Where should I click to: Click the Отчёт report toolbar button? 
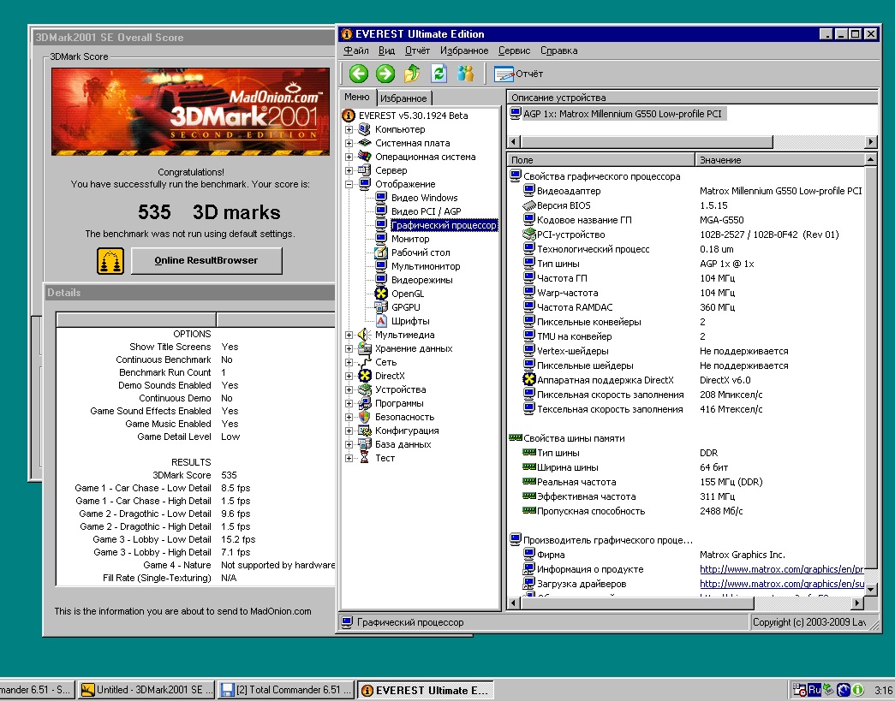tap(518, 74)
